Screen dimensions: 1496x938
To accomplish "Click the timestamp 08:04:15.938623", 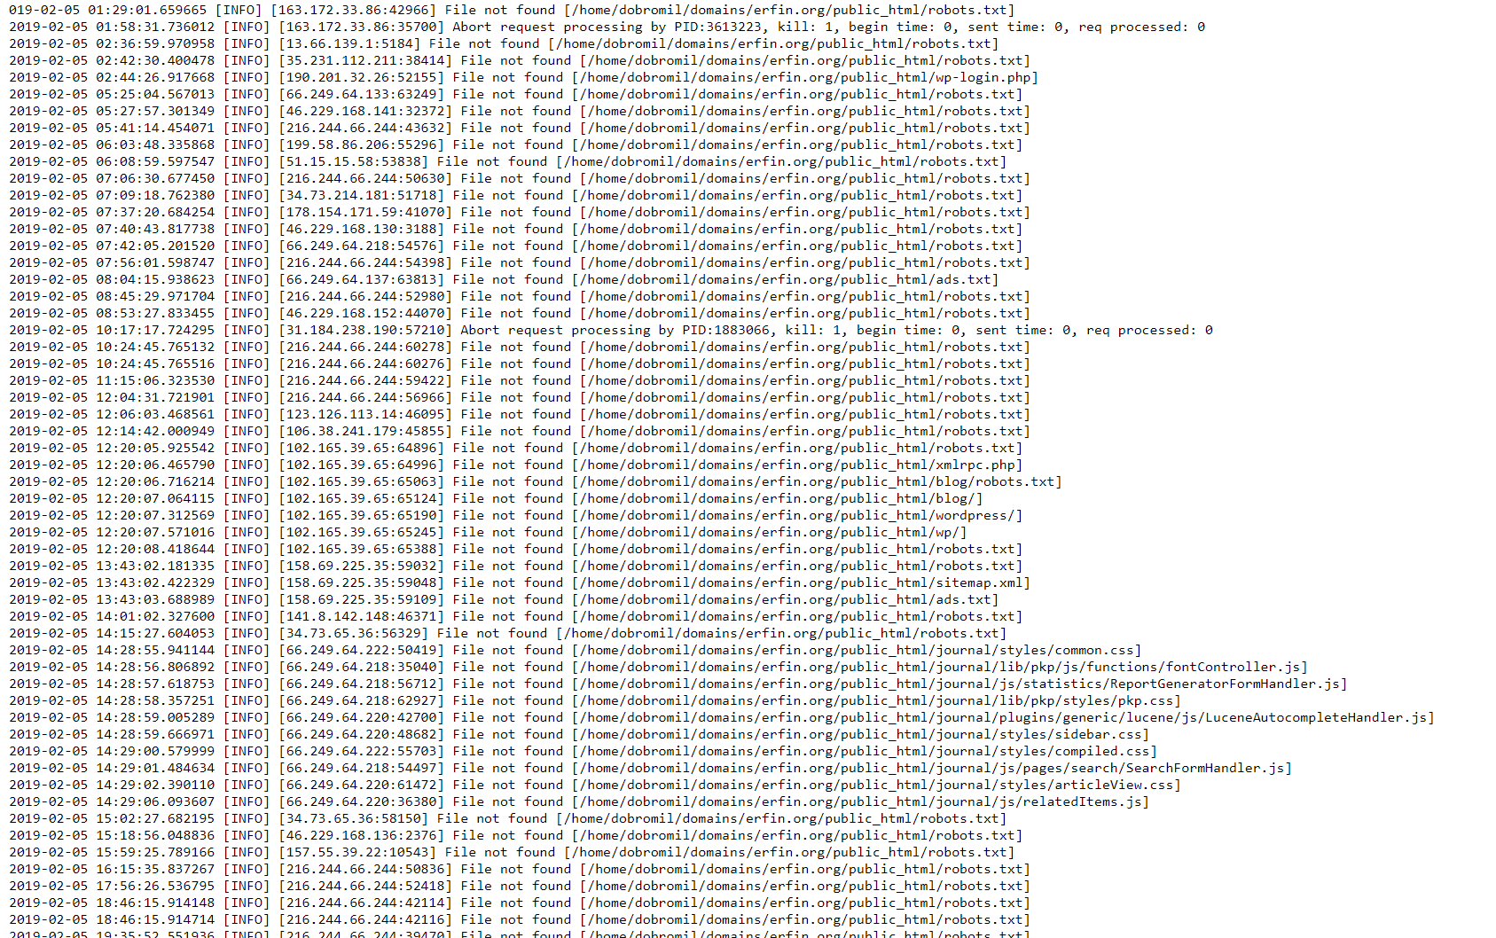I will (x=155, y=279).
